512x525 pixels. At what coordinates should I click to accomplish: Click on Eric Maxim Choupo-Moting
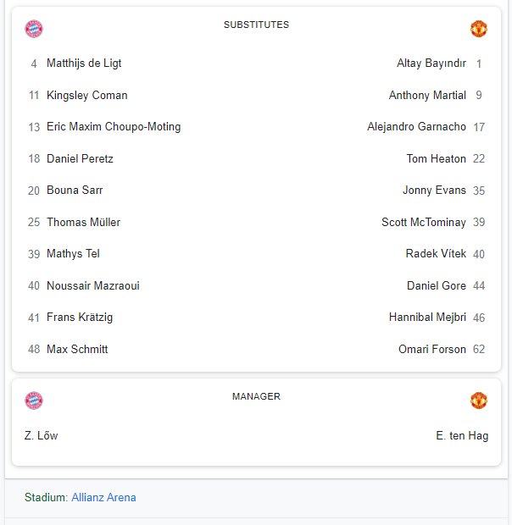(114, 127)
